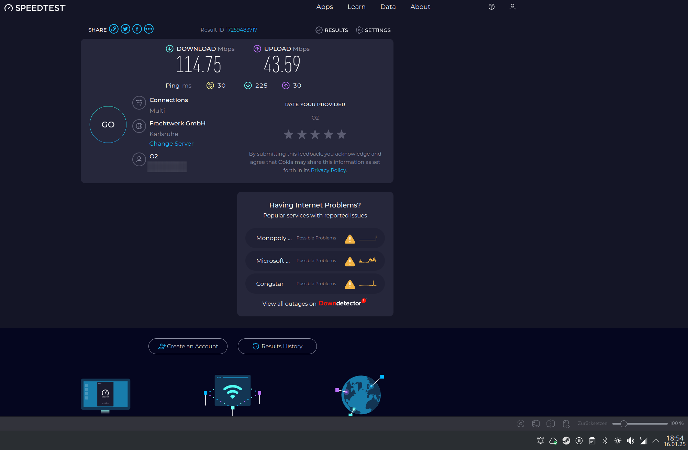The width and height of the screenshot is (688, 450).
Task: Expand the Monopoly possible problems entry
Action: click(315, 238)
